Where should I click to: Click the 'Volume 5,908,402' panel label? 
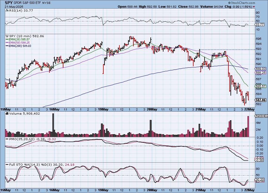[x=24, y=113]
